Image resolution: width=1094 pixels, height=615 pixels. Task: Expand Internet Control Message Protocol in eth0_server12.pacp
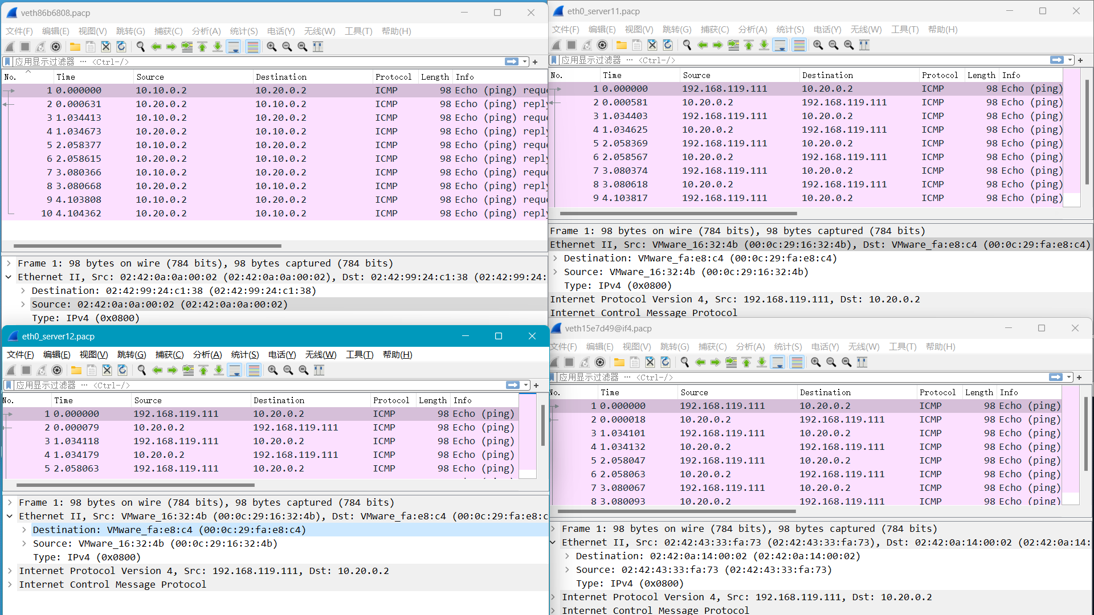point(10,584)
